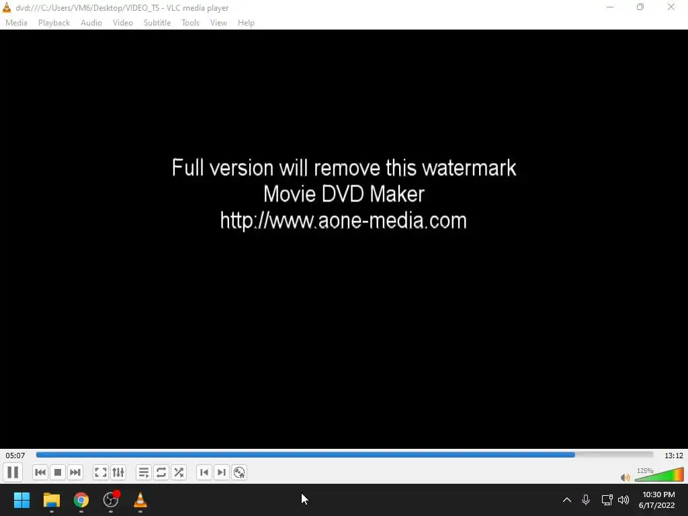Switch to Google Chrome in taskbar
This screenshot has width=688, height=516.
click(x=81, y=500)
